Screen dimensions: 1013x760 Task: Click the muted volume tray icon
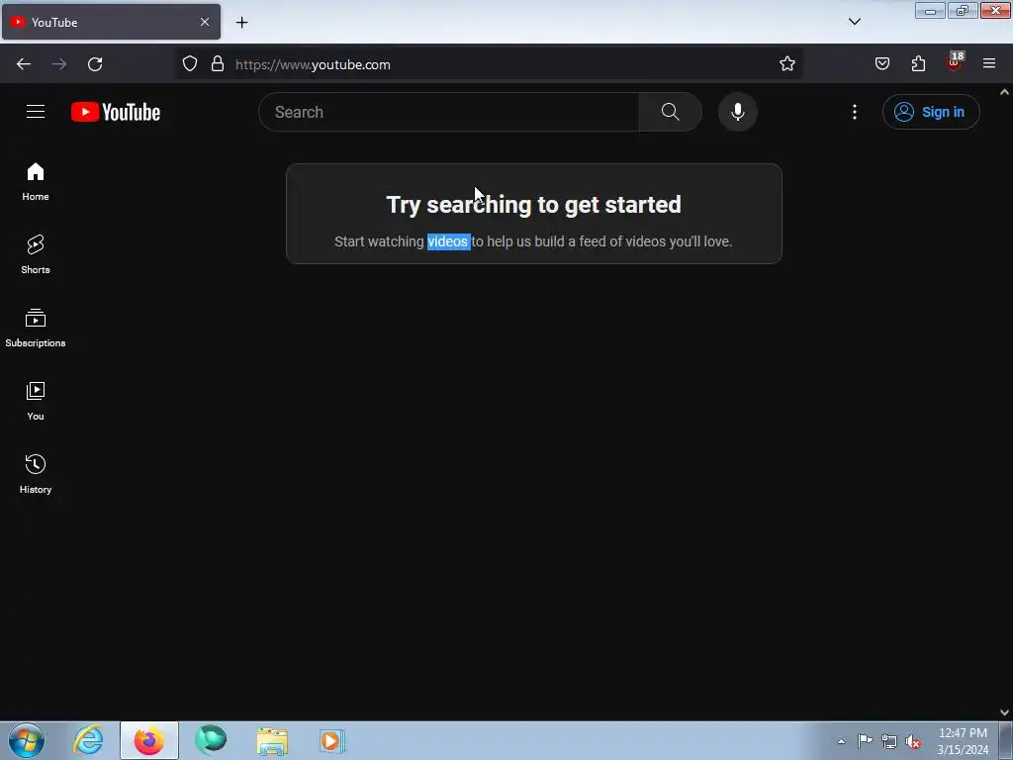coord(913,742)
